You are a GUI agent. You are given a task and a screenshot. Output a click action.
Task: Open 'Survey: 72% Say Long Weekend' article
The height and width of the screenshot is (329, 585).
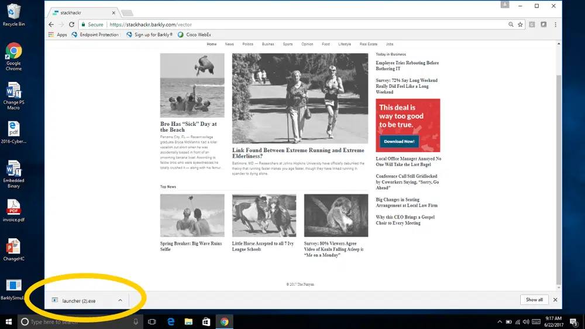tap(407, 86)
